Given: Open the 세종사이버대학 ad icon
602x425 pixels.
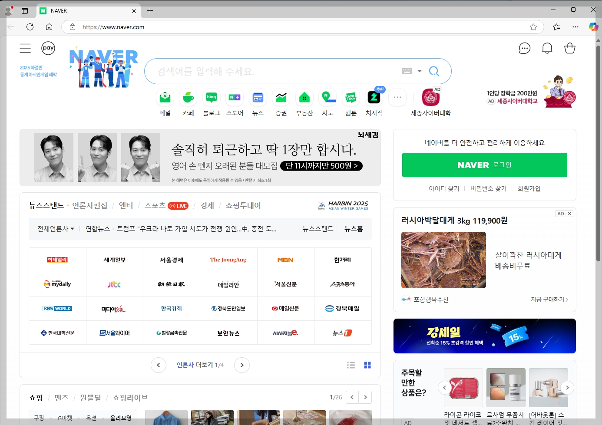Looking at the screenshot, I should point(431,98).
